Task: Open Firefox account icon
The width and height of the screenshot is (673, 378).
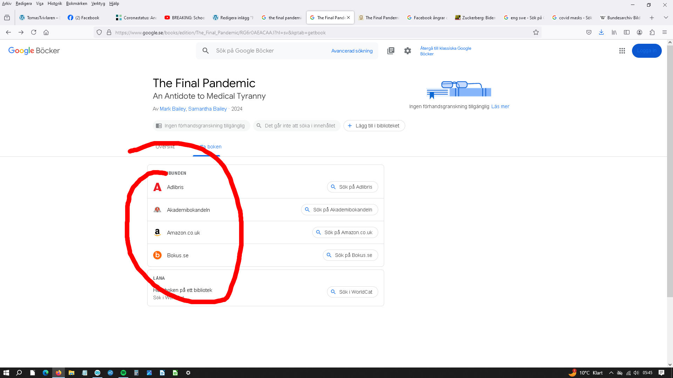Action: pos(639,32)
